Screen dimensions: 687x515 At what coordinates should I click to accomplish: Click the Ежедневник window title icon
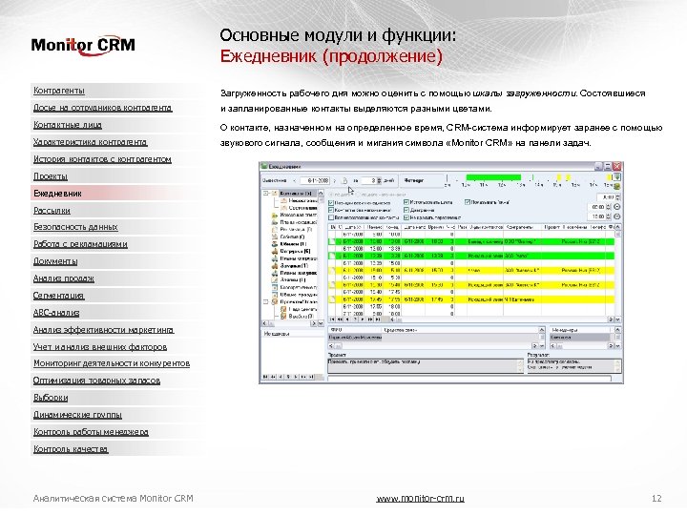pyautogui.click(x=263, y=166)
